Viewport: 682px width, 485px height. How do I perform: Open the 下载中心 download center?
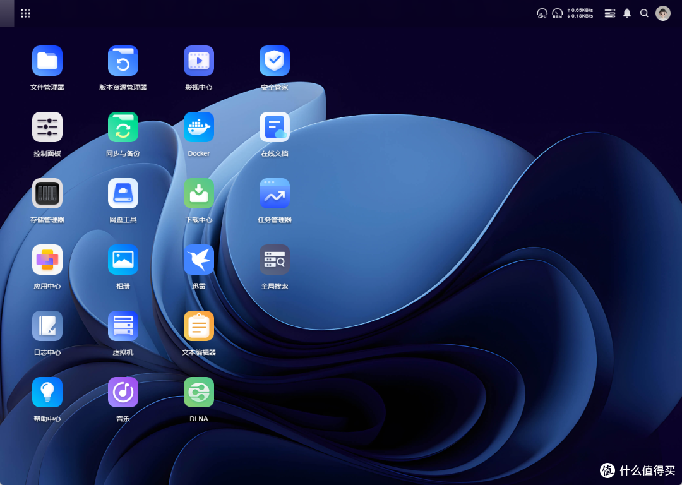click(199, 193)
